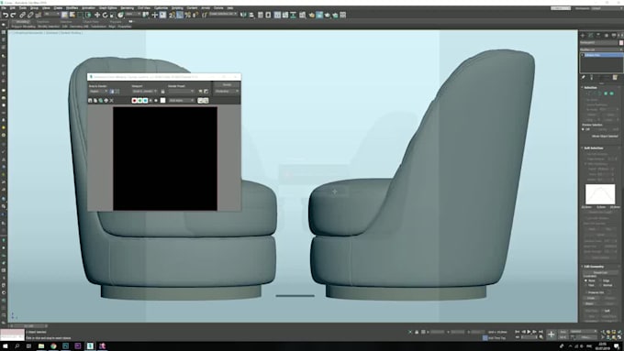Collapse the Edit Geometry rollout
The image size is (624, 351).
coord(594,267)
